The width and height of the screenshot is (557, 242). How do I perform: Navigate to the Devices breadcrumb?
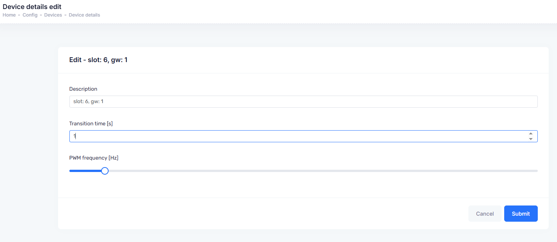click(x=53, y=15)
